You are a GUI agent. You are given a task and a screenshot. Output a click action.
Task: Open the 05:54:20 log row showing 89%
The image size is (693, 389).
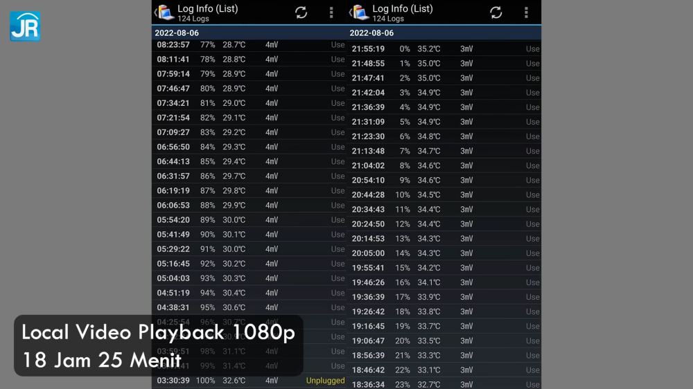pos(249,220)
